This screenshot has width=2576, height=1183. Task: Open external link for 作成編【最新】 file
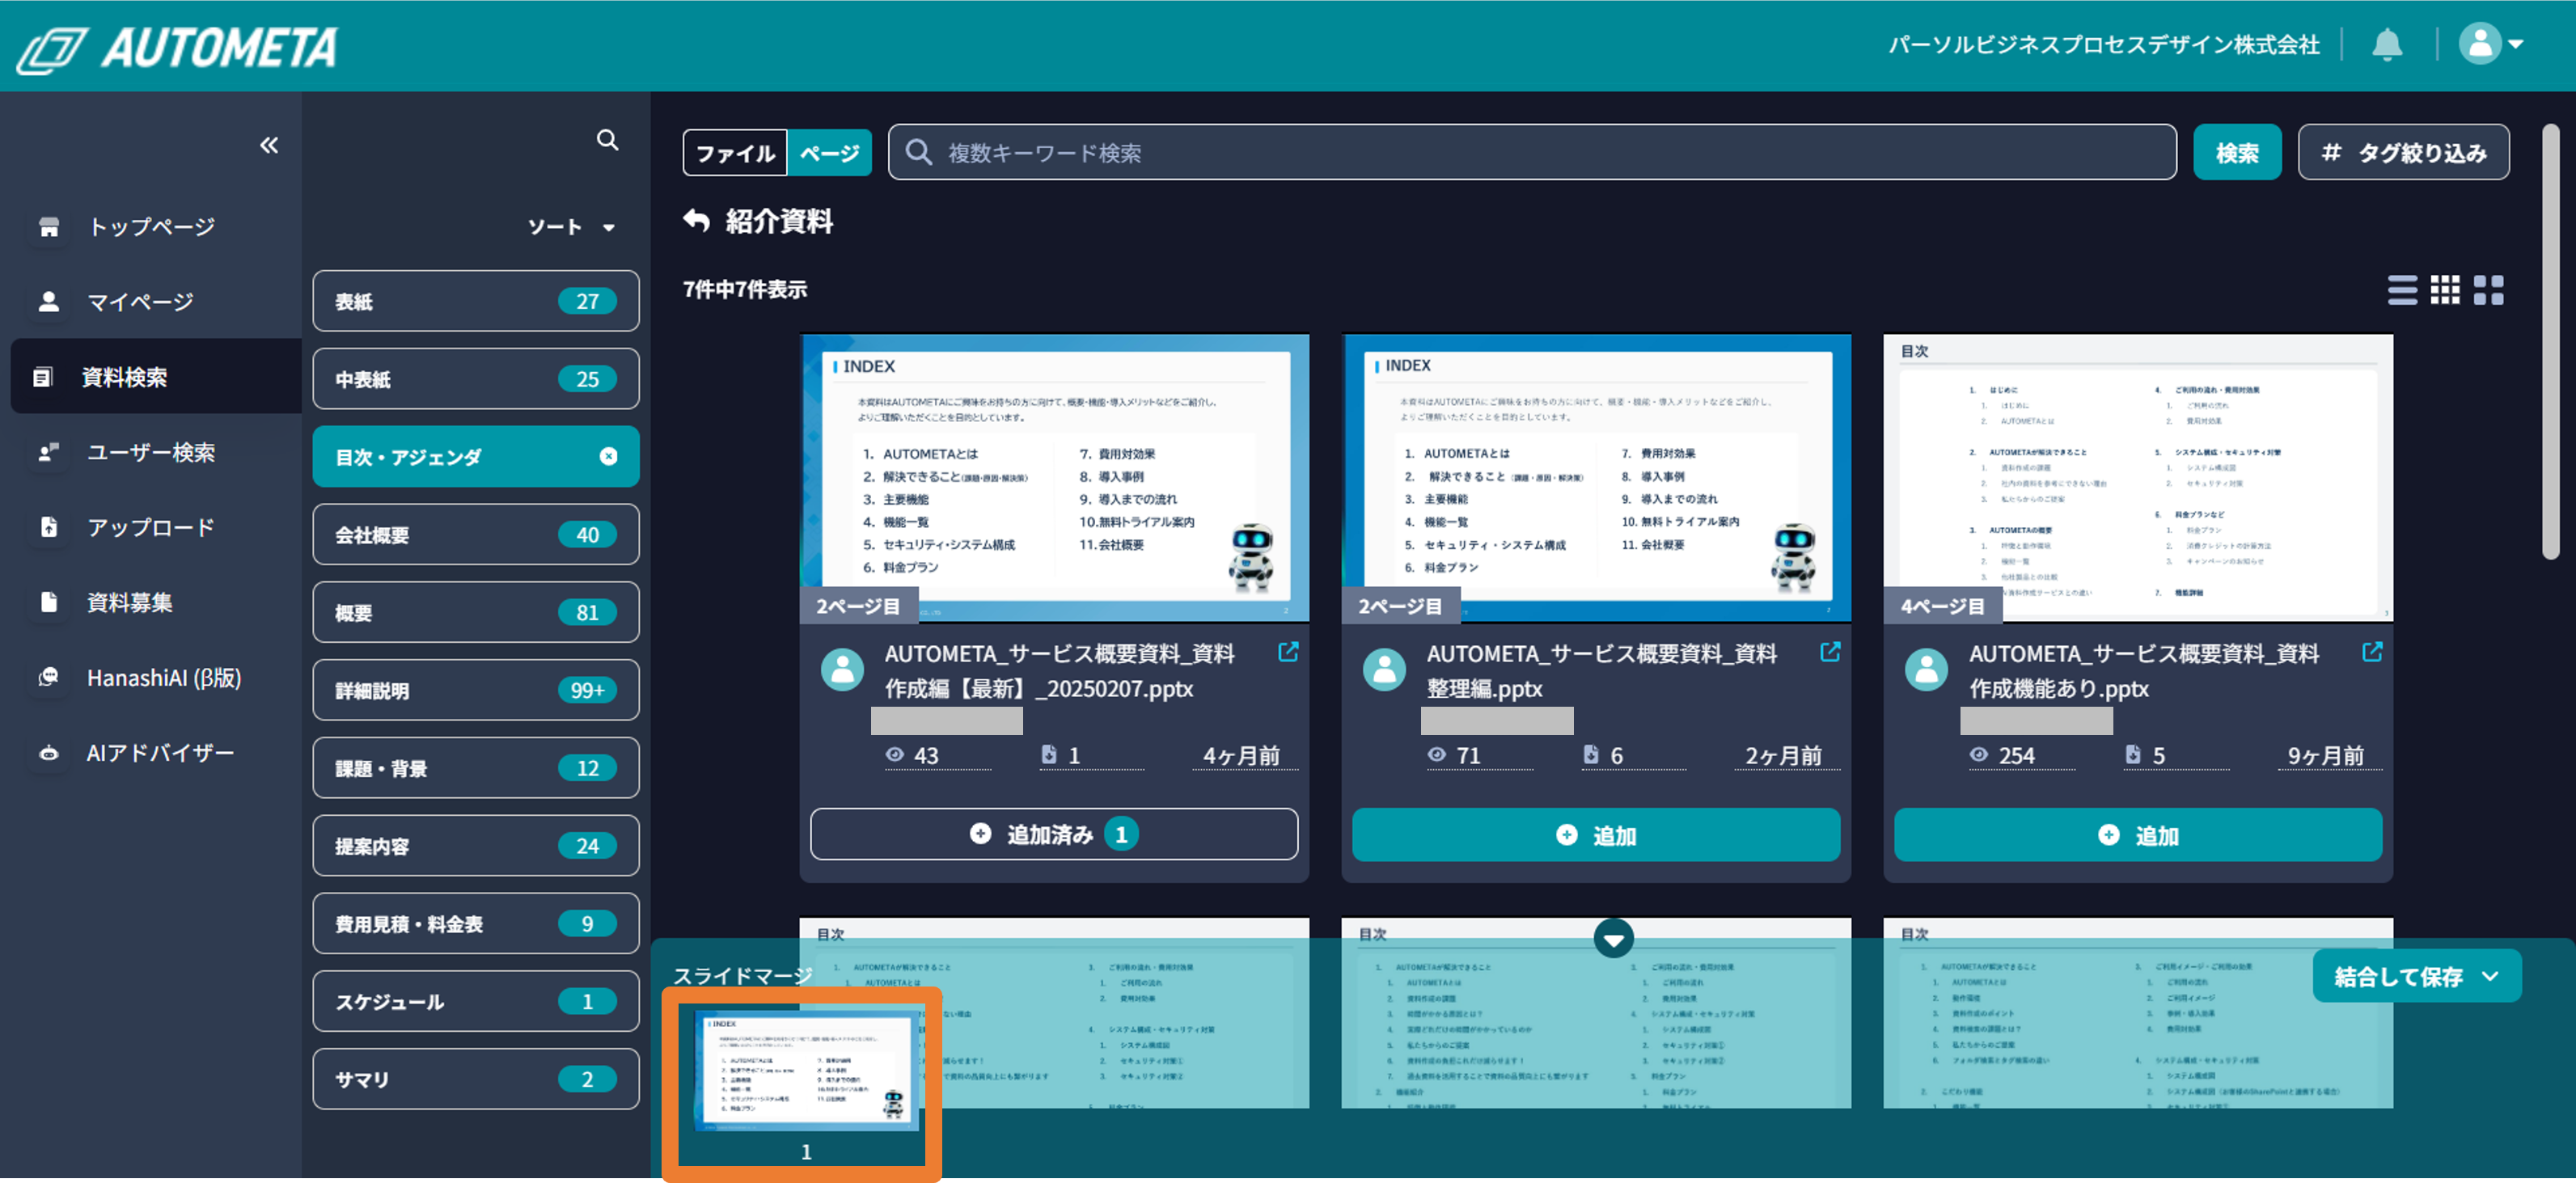point(1288,652)
